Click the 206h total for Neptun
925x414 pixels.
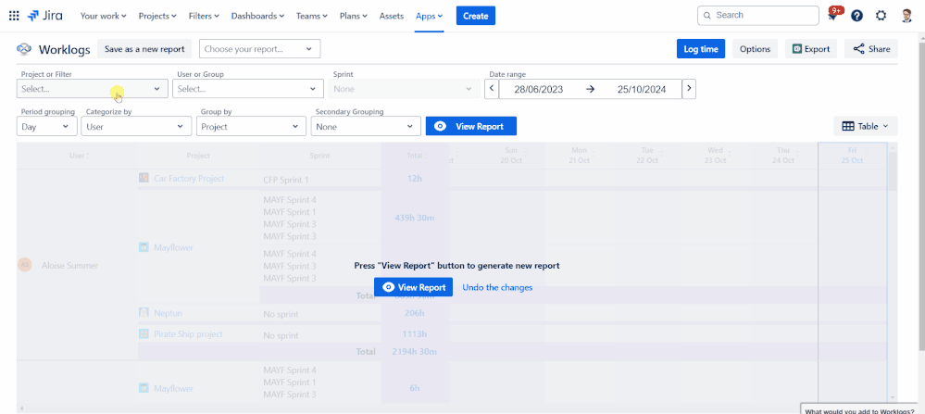point(415,312)
